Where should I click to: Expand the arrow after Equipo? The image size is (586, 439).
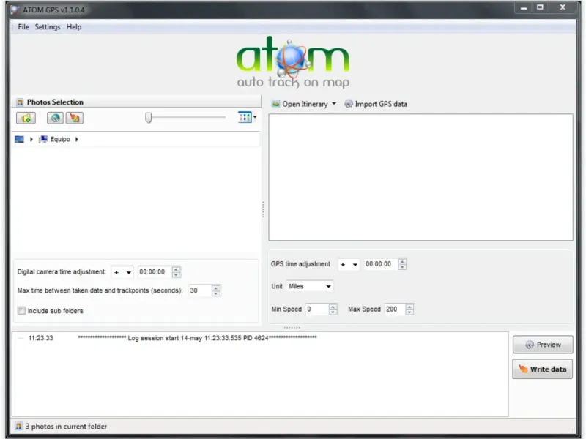77,139
